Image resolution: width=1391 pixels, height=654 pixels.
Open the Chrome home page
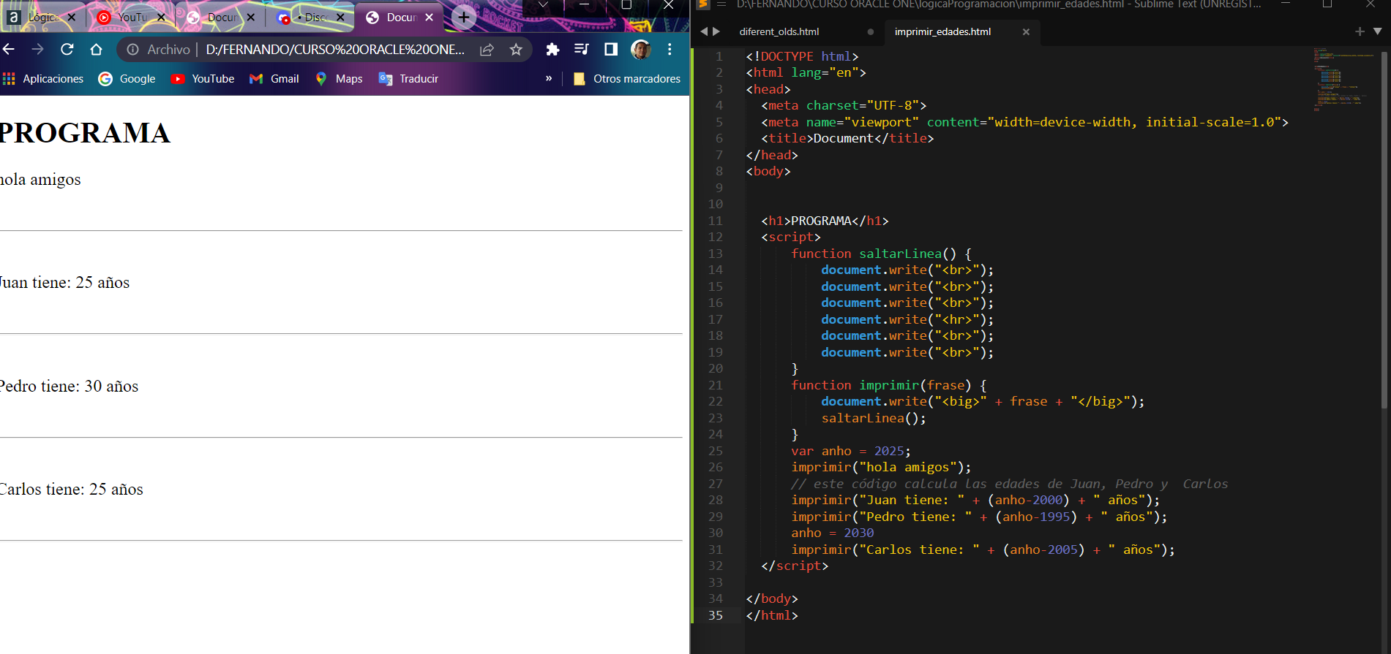point(96,49)
